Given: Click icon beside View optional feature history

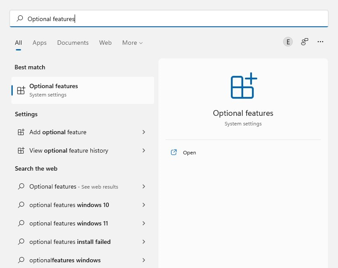Looking at the screenshot, I should point(21,150).
